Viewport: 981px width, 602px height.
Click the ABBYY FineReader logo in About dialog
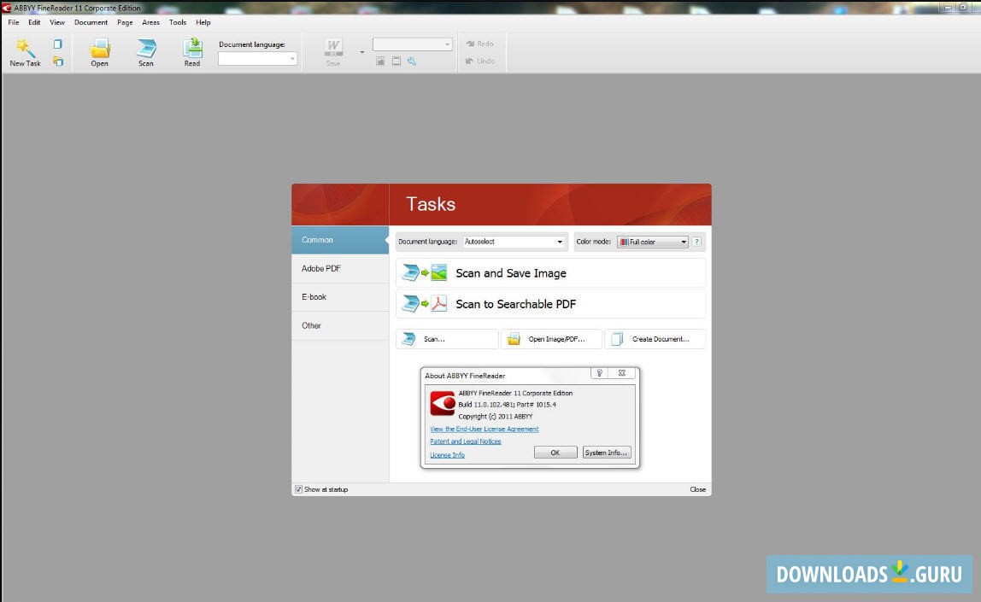443,404
